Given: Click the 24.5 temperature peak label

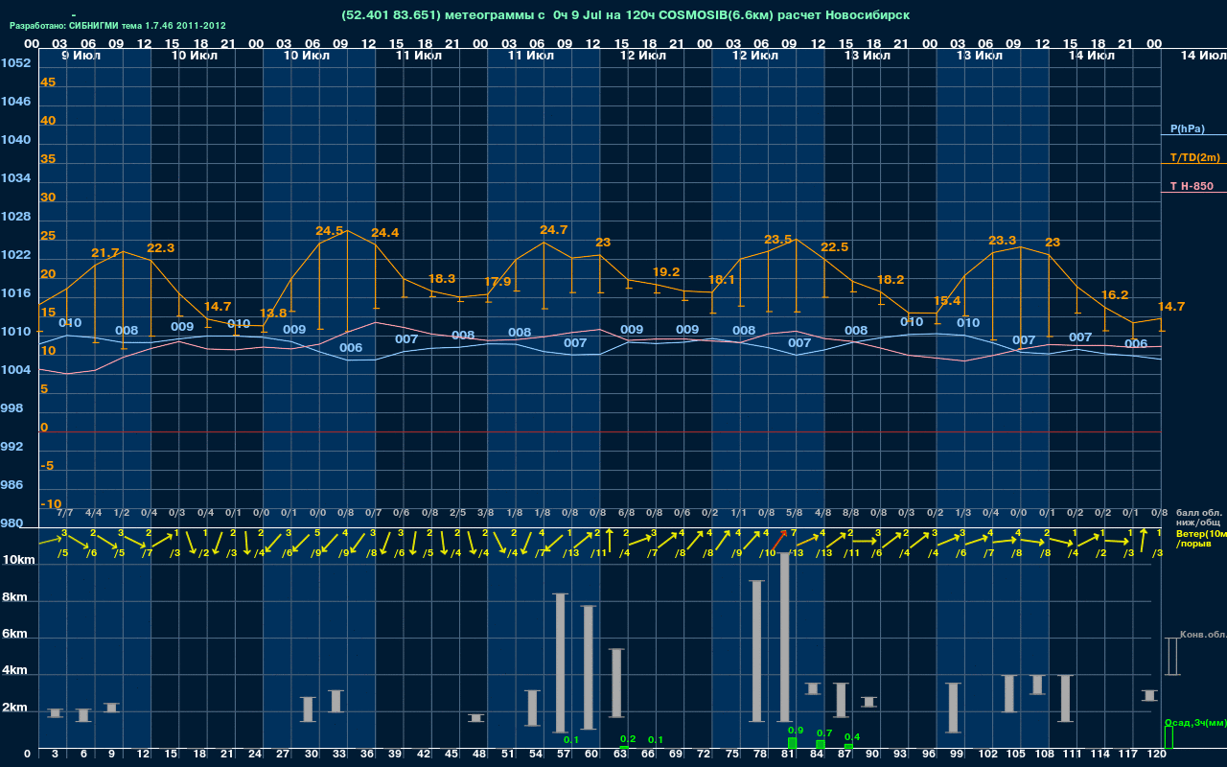Looking at the screenshot, I should pos(330,231).
